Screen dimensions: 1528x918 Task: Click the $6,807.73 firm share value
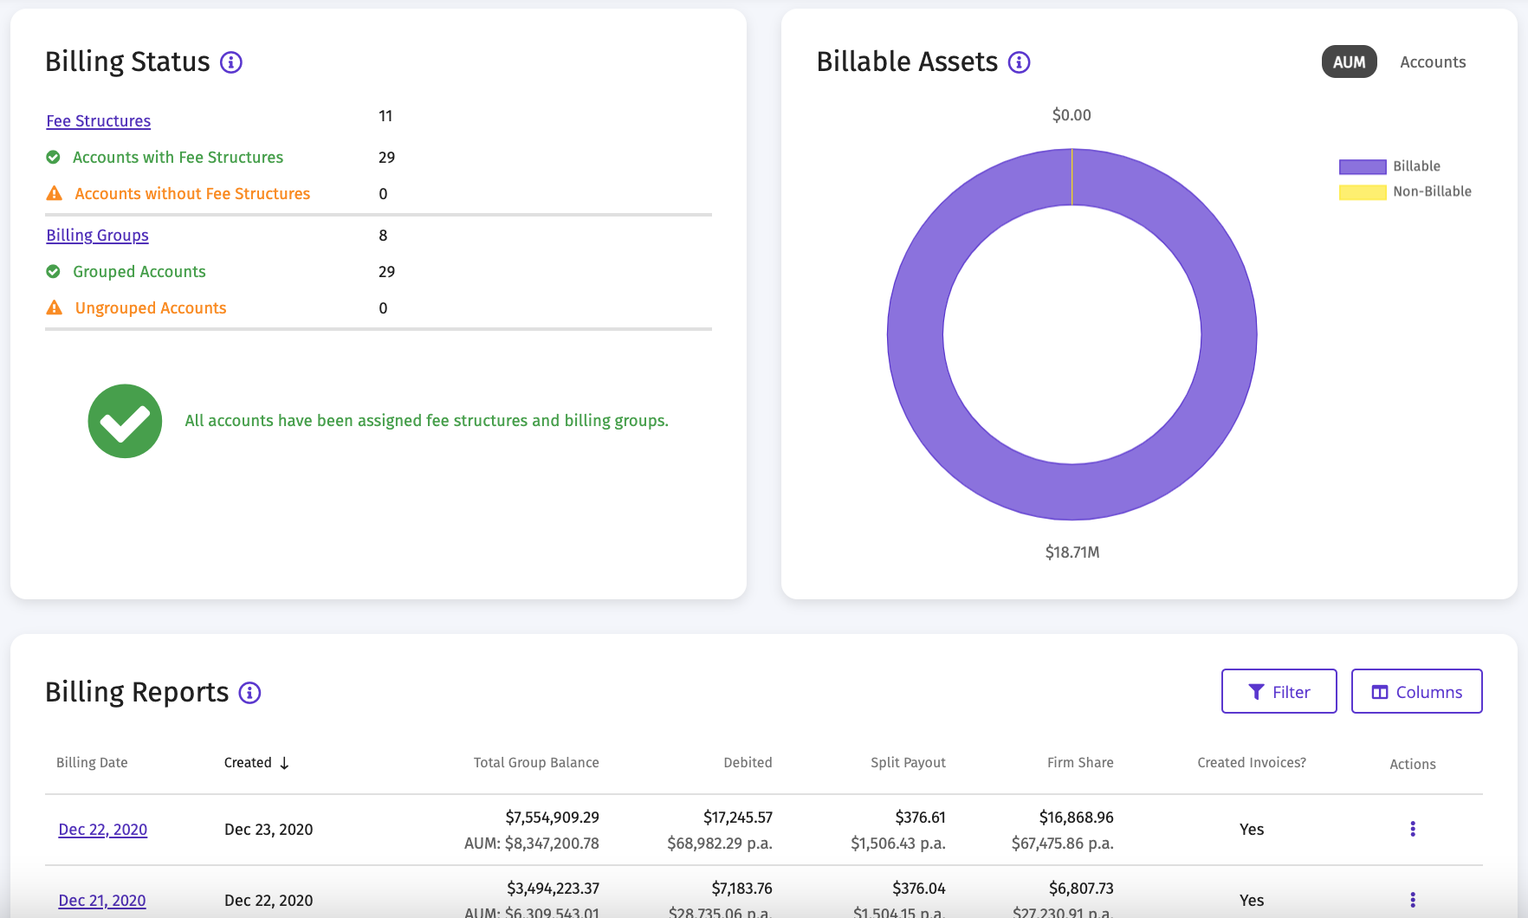pyautogui.click(x=1081, y=889)
